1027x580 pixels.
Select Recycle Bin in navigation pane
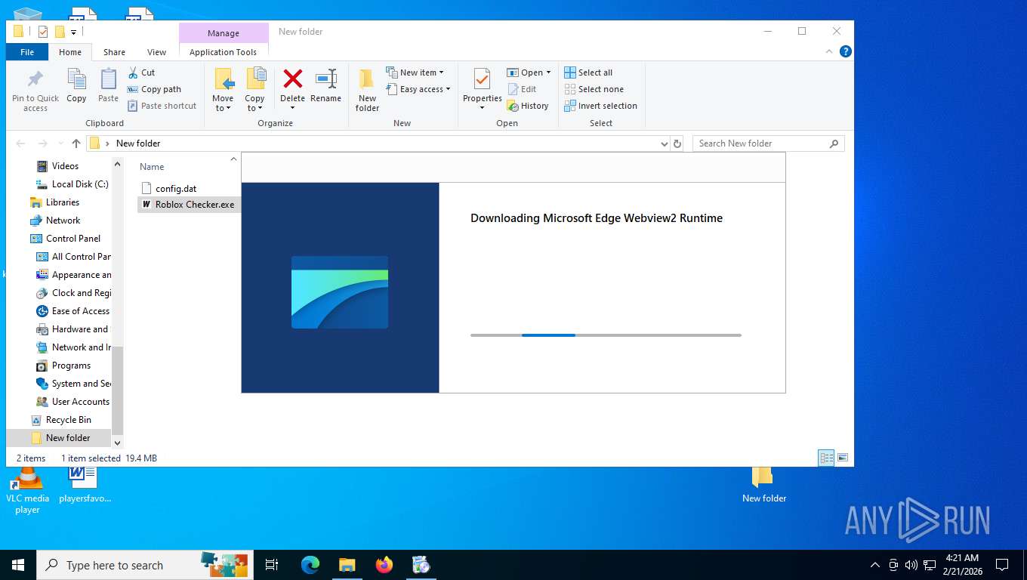[x=68, y=420]
